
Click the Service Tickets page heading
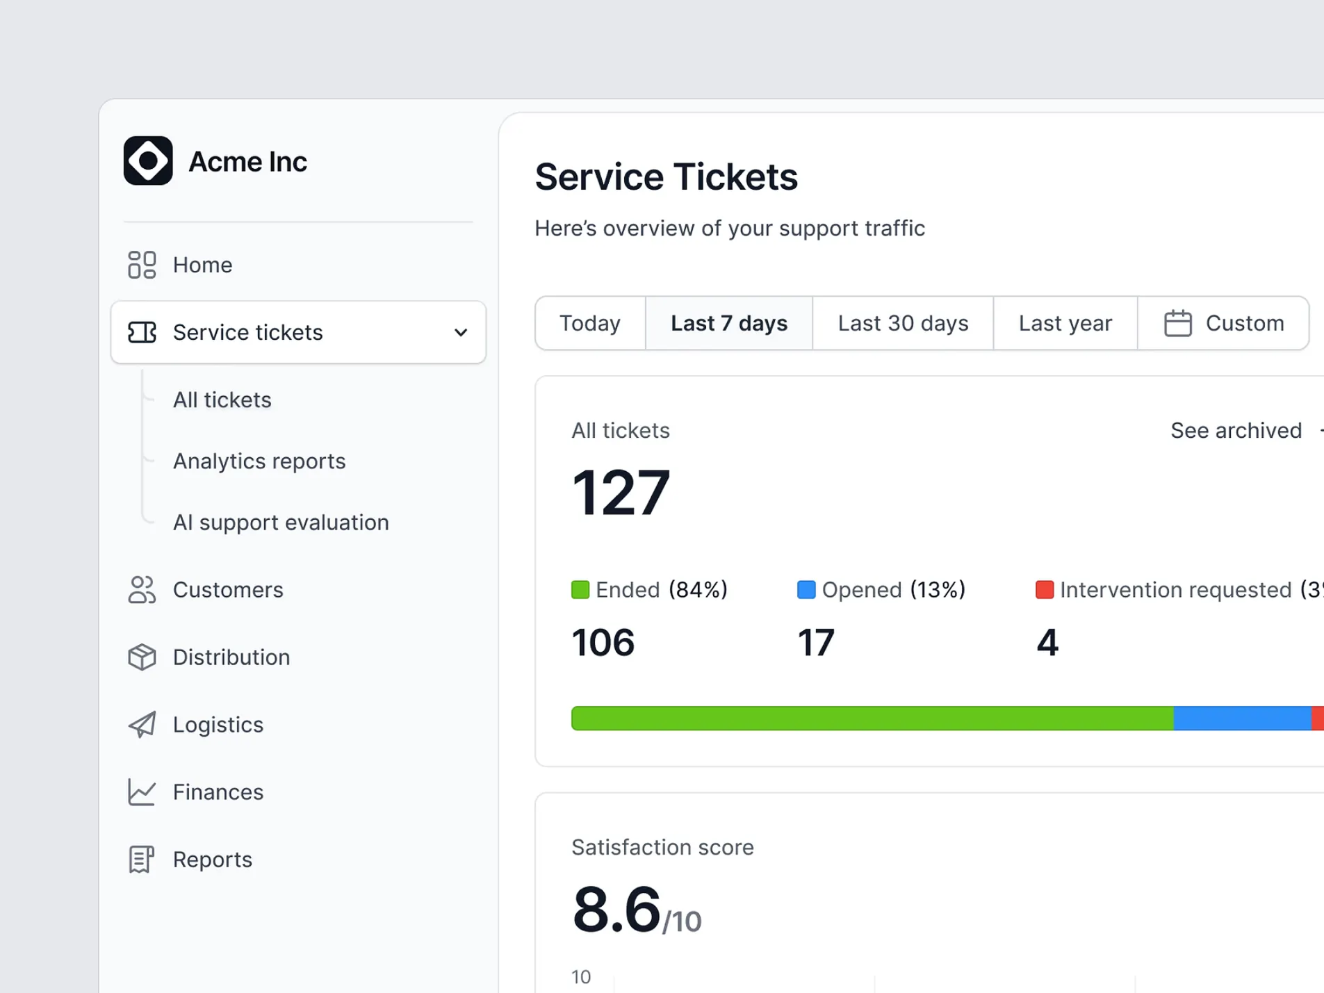tap(666, 177)
